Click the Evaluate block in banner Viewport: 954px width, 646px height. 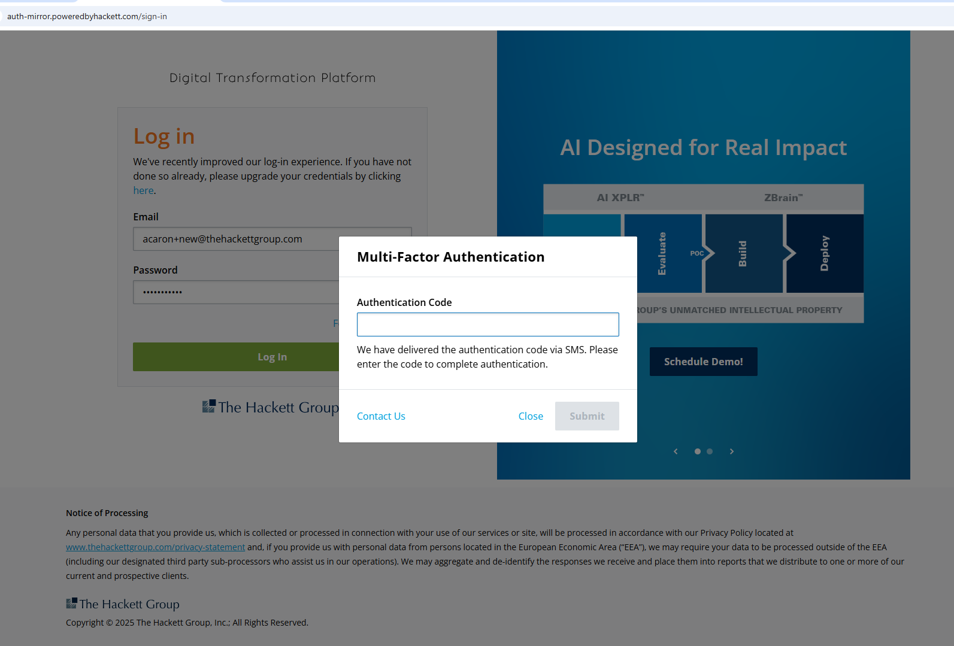tap(662, 253)
